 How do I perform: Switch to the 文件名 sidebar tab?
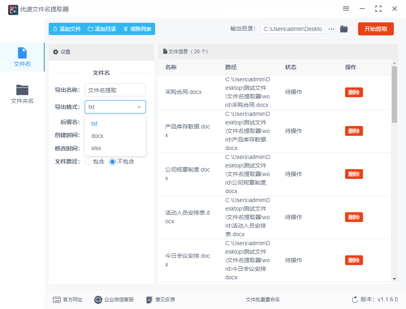point(22,57)
